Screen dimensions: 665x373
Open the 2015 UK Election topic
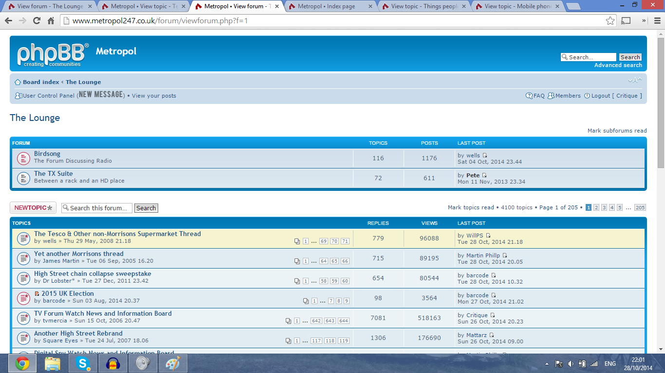pos(68,293)
